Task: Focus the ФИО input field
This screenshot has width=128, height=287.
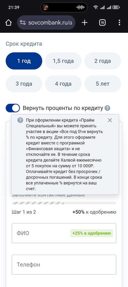Action: click(64, 233)
